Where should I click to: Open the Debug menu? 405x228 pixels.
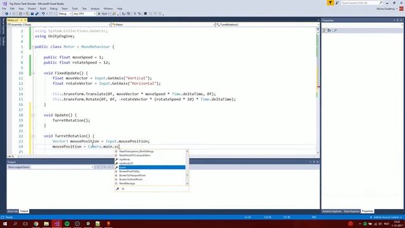tap(53, 8)
